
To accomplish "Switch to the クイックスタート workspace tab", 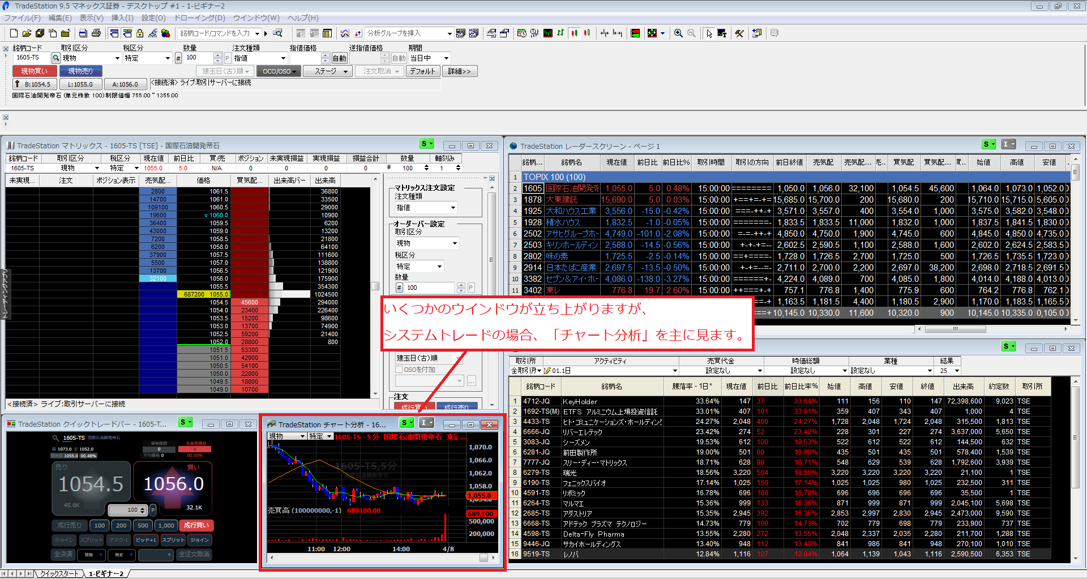I will click(59, 573).
